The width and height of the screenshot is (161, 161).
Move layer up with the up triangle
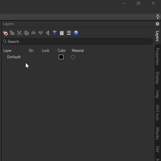pyautogui.click(x=33, y=33)
